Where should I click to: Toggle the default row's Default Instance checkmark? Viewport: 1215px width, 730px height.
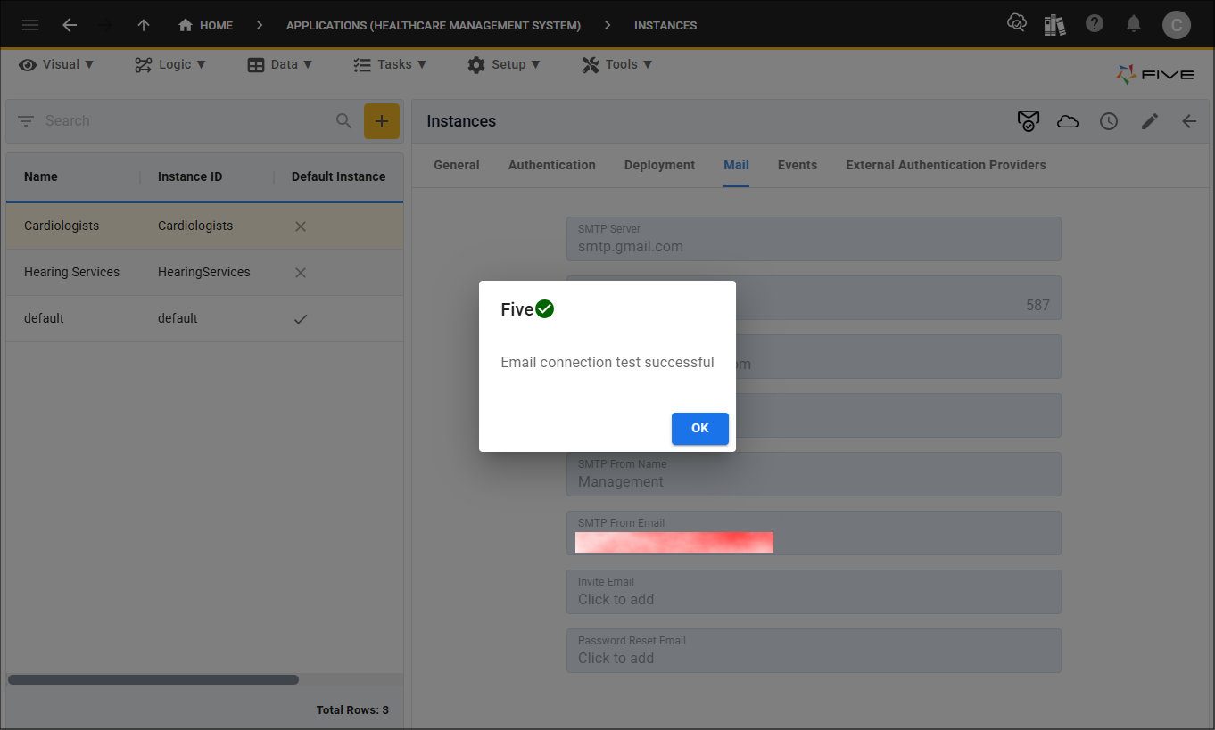click(x=301, y=319)
